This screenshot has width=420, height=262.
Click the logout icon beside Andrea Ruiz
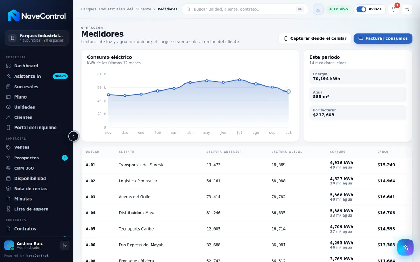65,246
